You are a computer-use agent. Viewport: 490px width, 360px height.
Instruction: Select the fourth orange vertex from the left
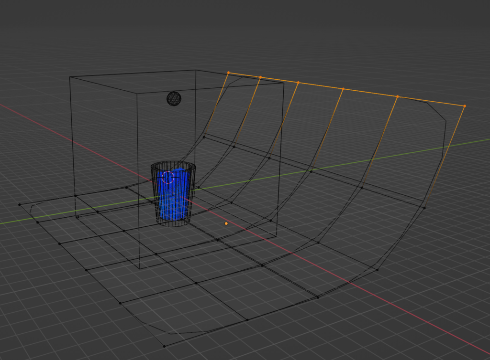[x=343, y=89]
